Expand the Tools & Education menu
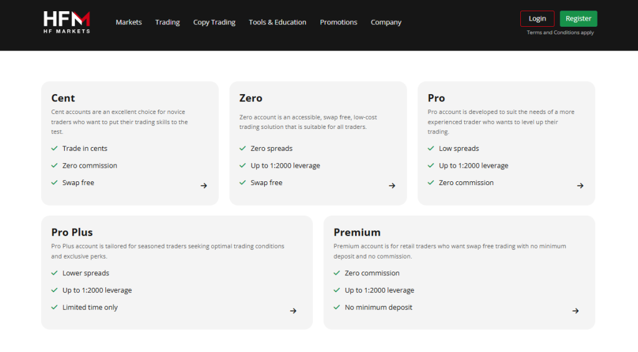Viewport: 638px width, 352px height. coord(277,22)
